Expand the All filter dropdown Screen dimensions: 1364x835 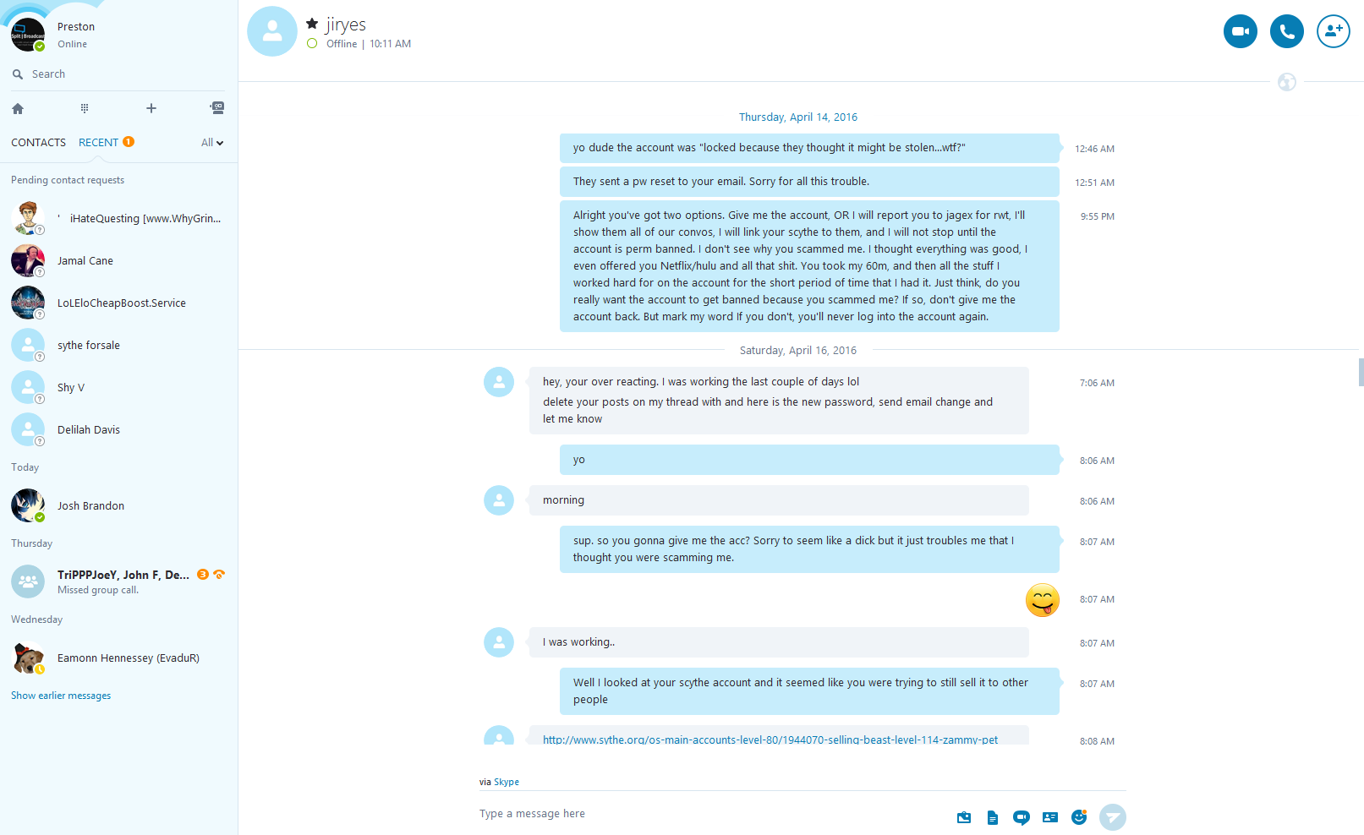point(212,143)
